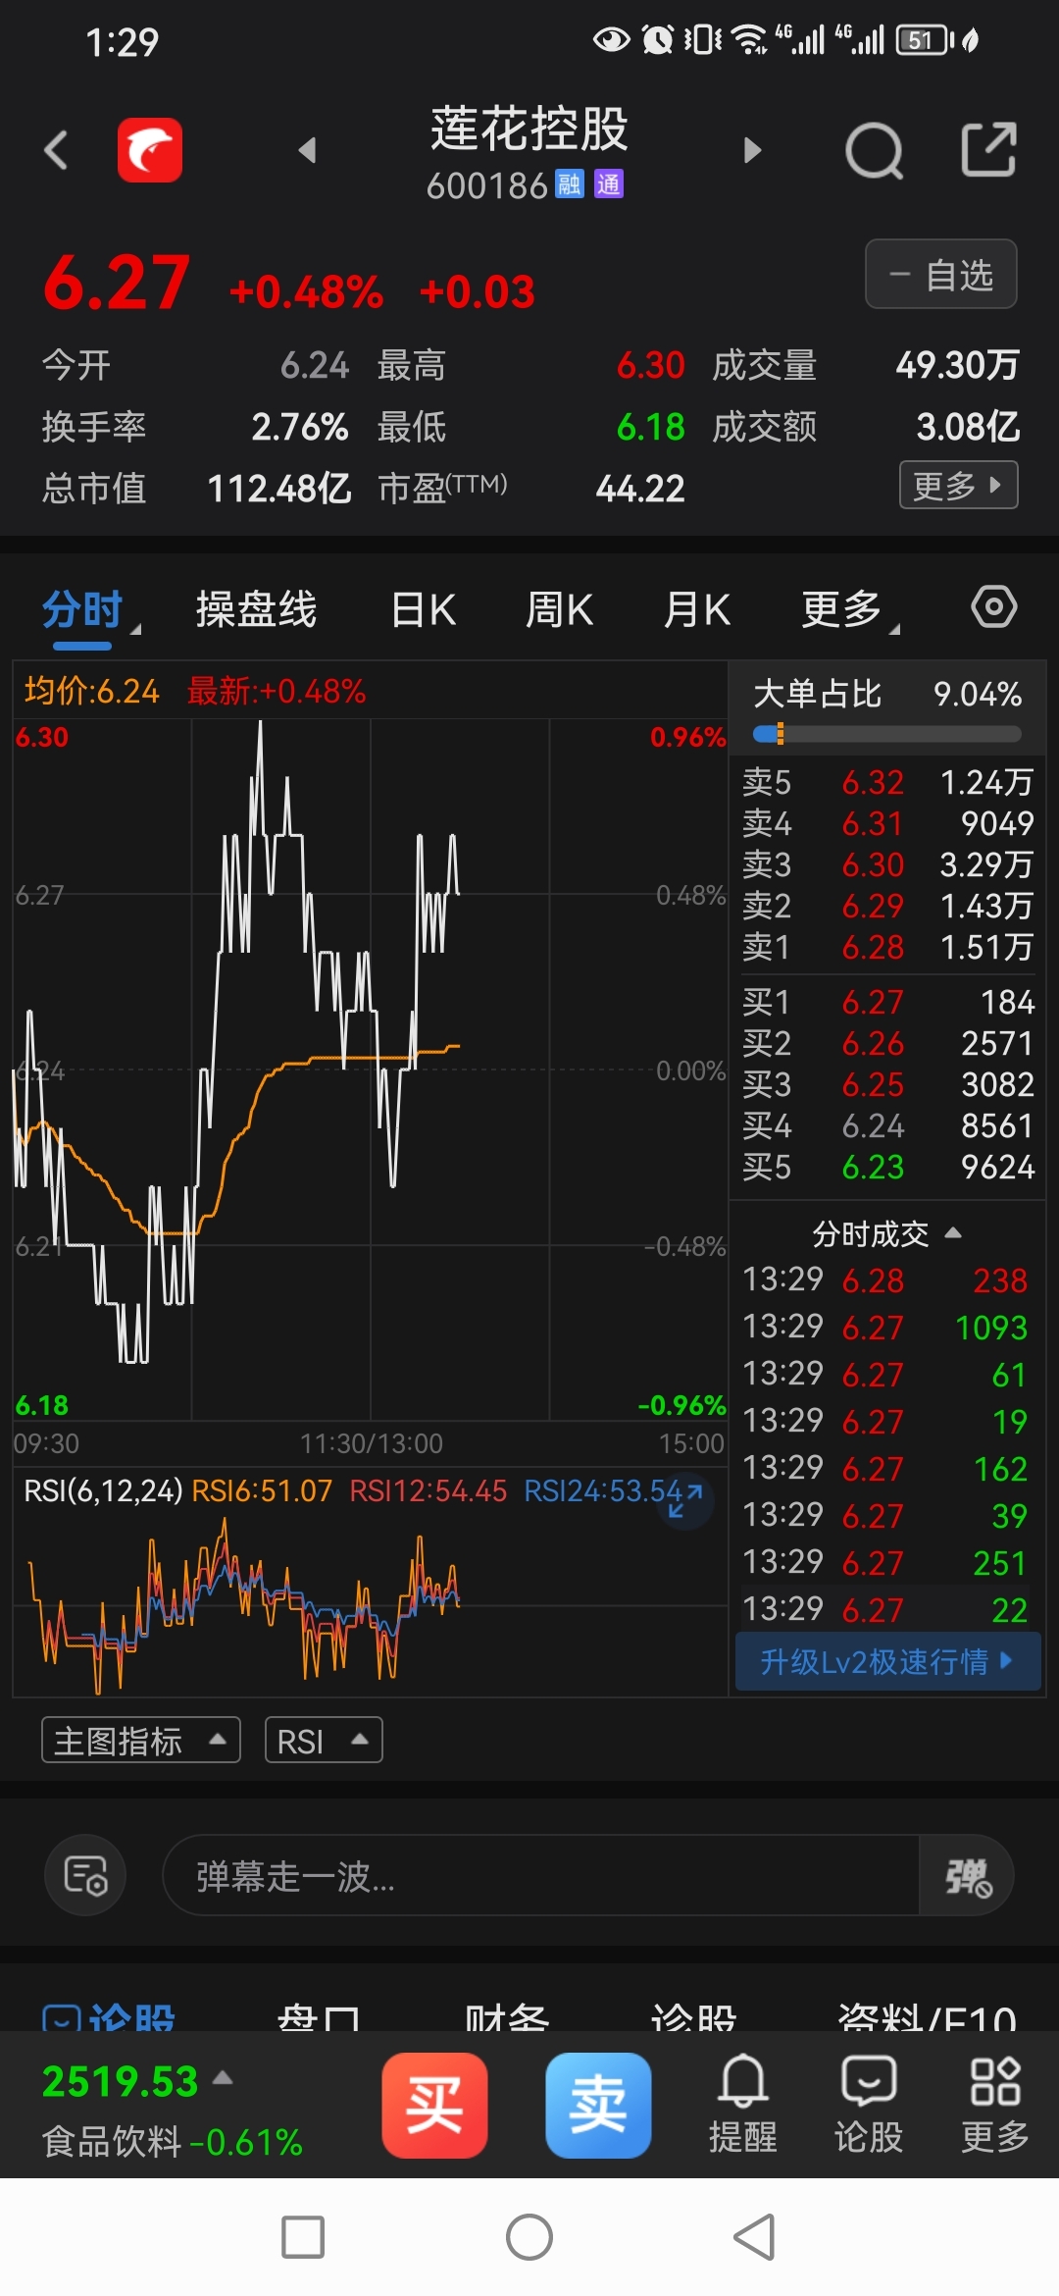Tap 卖3 6.30 order row
Image resolution: width=1059 pixels, height=2296 pixels.
(887, 864)
